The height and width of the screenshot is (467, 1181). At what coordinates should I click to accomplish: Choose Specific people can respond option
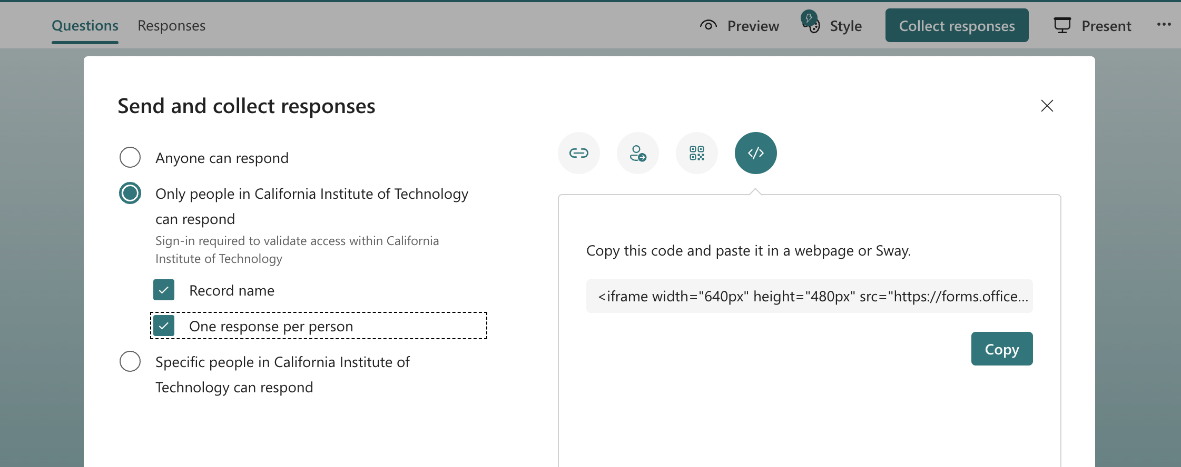130,361
